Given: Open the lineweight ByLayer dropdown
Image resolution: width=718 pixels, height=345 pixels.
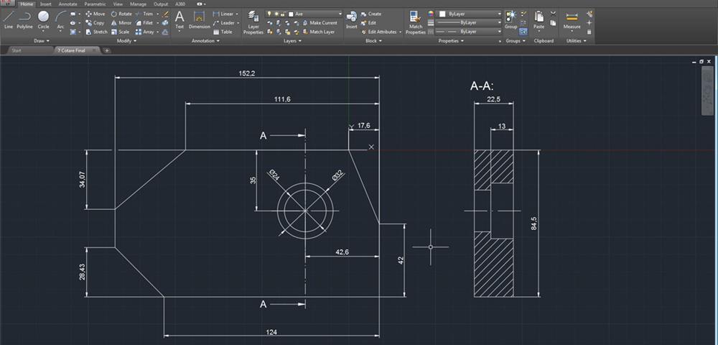Looking at the screenshot, I should pyautogui.click(x=468, y=22).
